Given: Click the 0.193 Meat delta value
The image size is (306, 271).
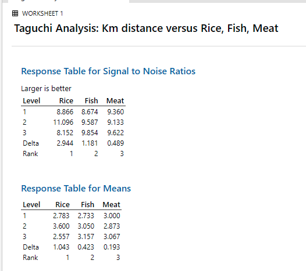Looking at the screenshot, I should point(112,247).
